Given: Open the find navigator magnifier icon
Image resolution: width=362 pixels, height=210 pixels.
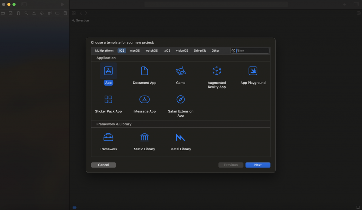Looking at the screenshot, I should click(26, 13).
